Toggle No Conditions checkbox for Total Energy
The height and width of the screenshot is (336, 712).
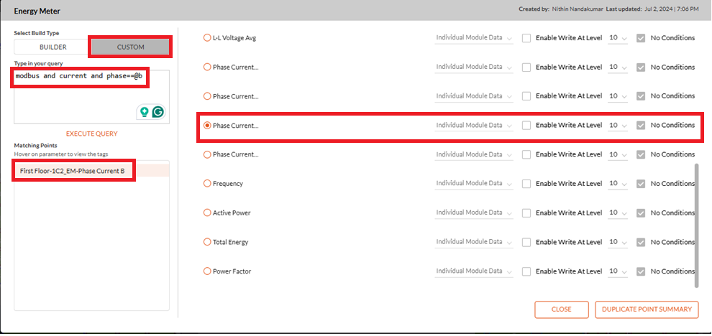pos(641,242)
